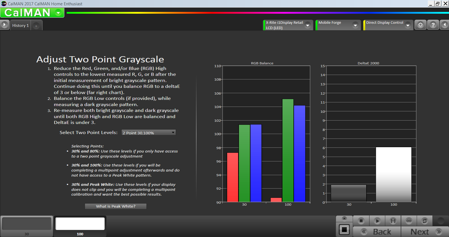
Task: Start continuous reading with infinity icon
Action: coord(409,221)
